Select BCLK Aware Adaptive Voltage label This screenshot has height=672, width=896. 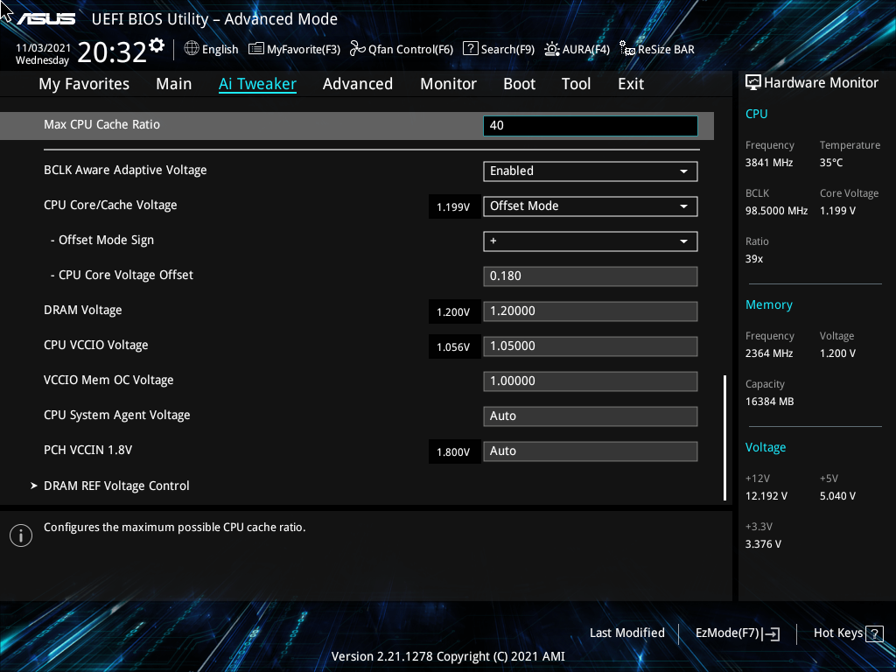click(125, 171)
